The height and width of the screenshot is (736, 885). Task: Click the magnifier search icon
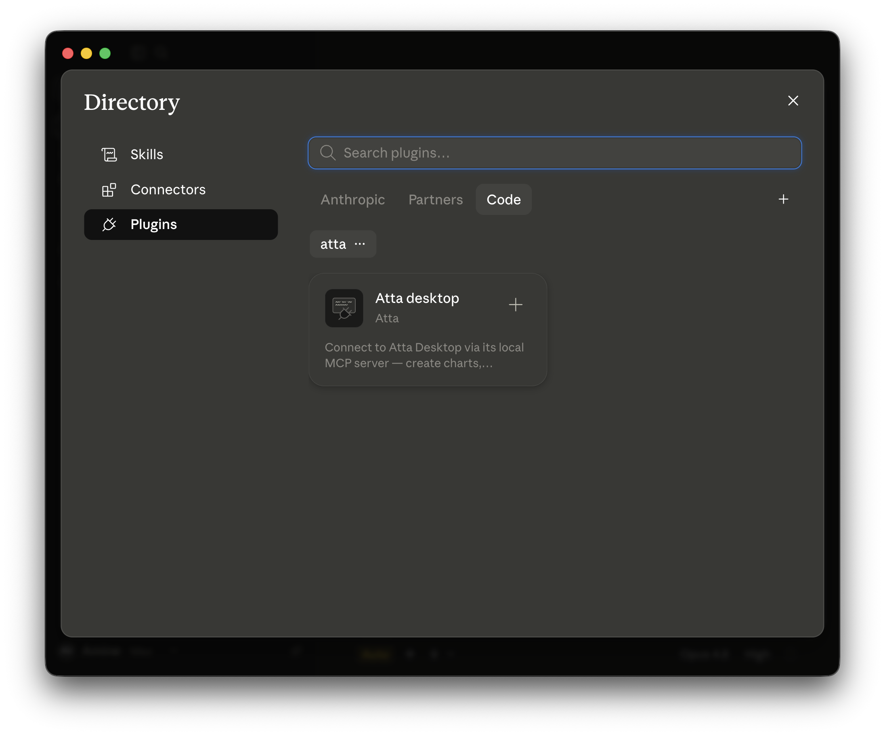[327, 153]
